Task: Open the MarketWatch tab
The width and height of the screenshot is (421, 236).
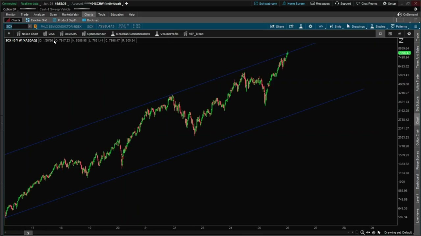Action: click(70, 14)
